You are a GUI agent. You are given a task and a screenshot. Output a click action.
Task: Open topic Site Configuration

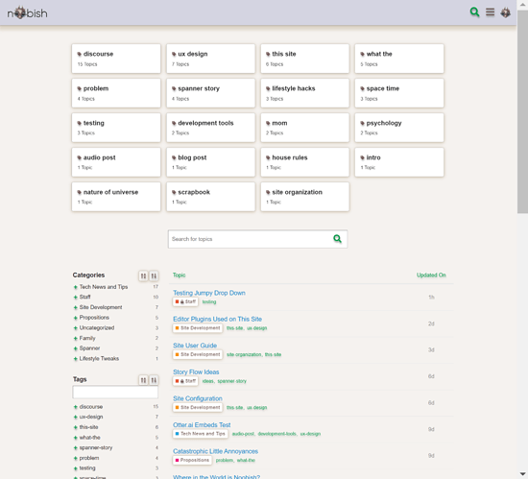(x=198, y=398)
